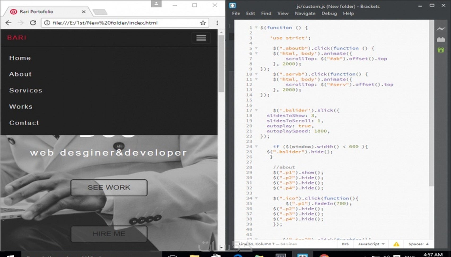Open Chrome's three-dot options menu
Image resolution: width=451 pixels, height=257 pixels.
coord(217,23)
